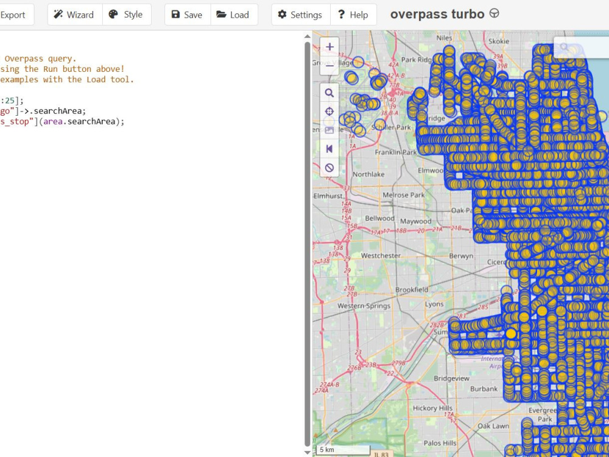Click the Wizard magic wand icon
Screen dimensions: 609x457
coord(58,15)
